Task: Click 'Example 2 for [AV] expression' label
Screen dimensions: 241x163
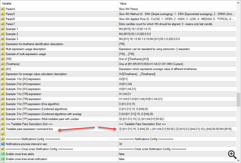Action: [x=23, y=84]
